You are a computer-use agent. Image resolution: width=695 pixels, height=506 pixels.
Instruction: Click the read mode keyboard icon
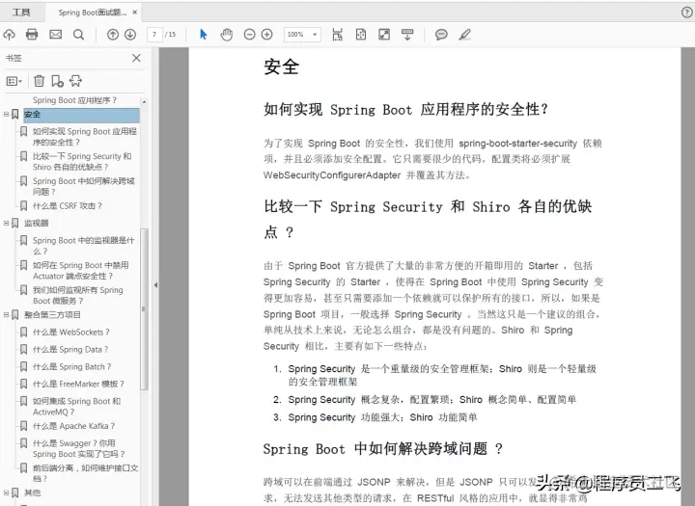[407, 35]
